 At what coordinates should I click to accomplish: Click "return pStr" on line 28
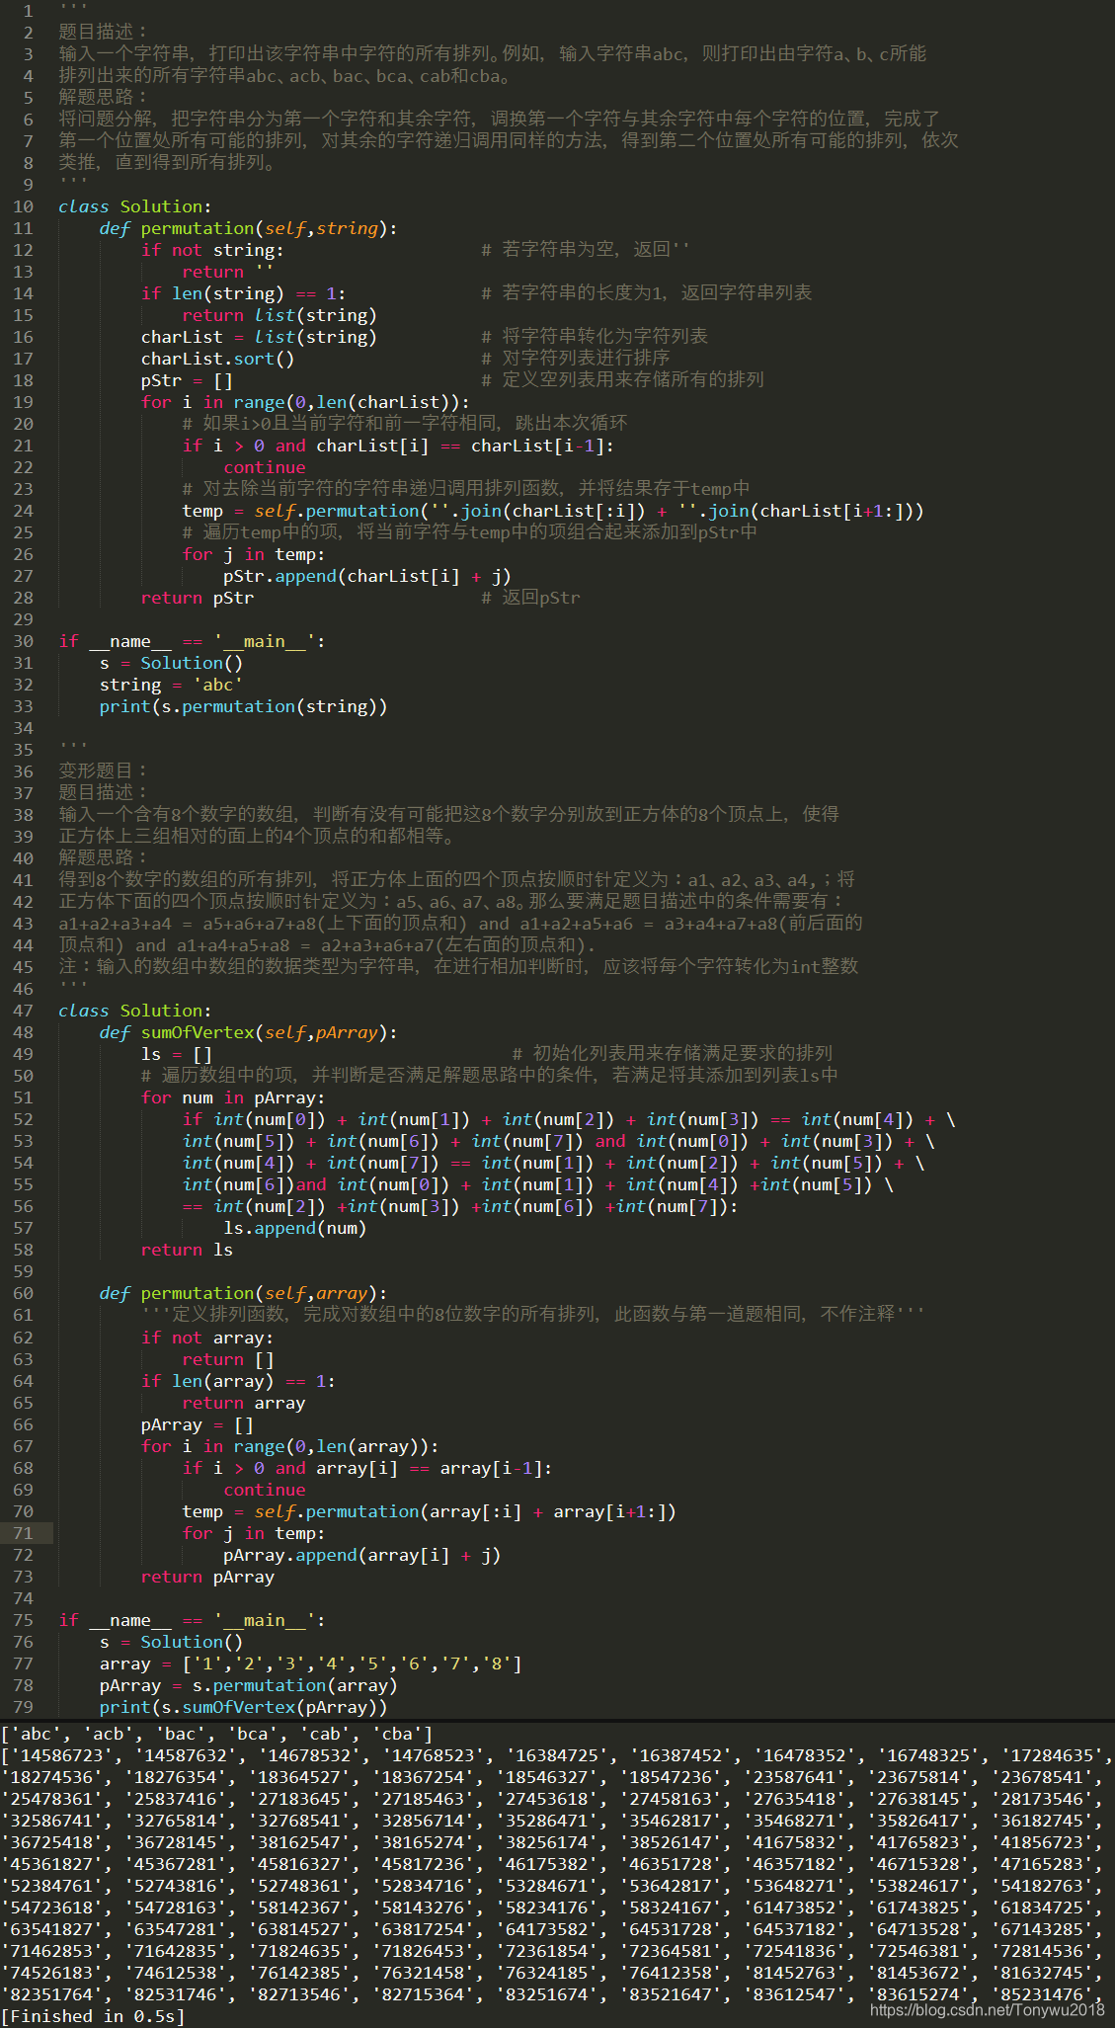(x=198, y=598)
